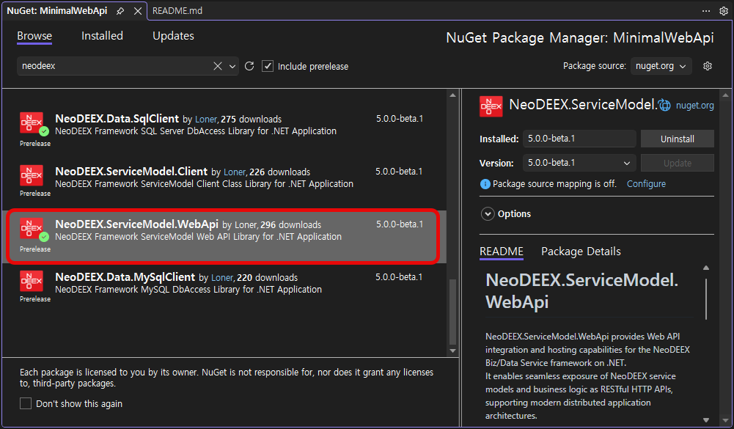The width and height of the screenshot is (734, 429).
Task: Switch to the Installed tab
Action: [x=102, y=36]
